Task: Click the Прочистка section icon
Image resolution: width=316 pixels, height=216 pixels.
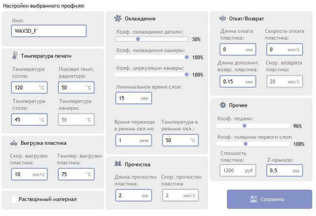Action: pos(118,164)
